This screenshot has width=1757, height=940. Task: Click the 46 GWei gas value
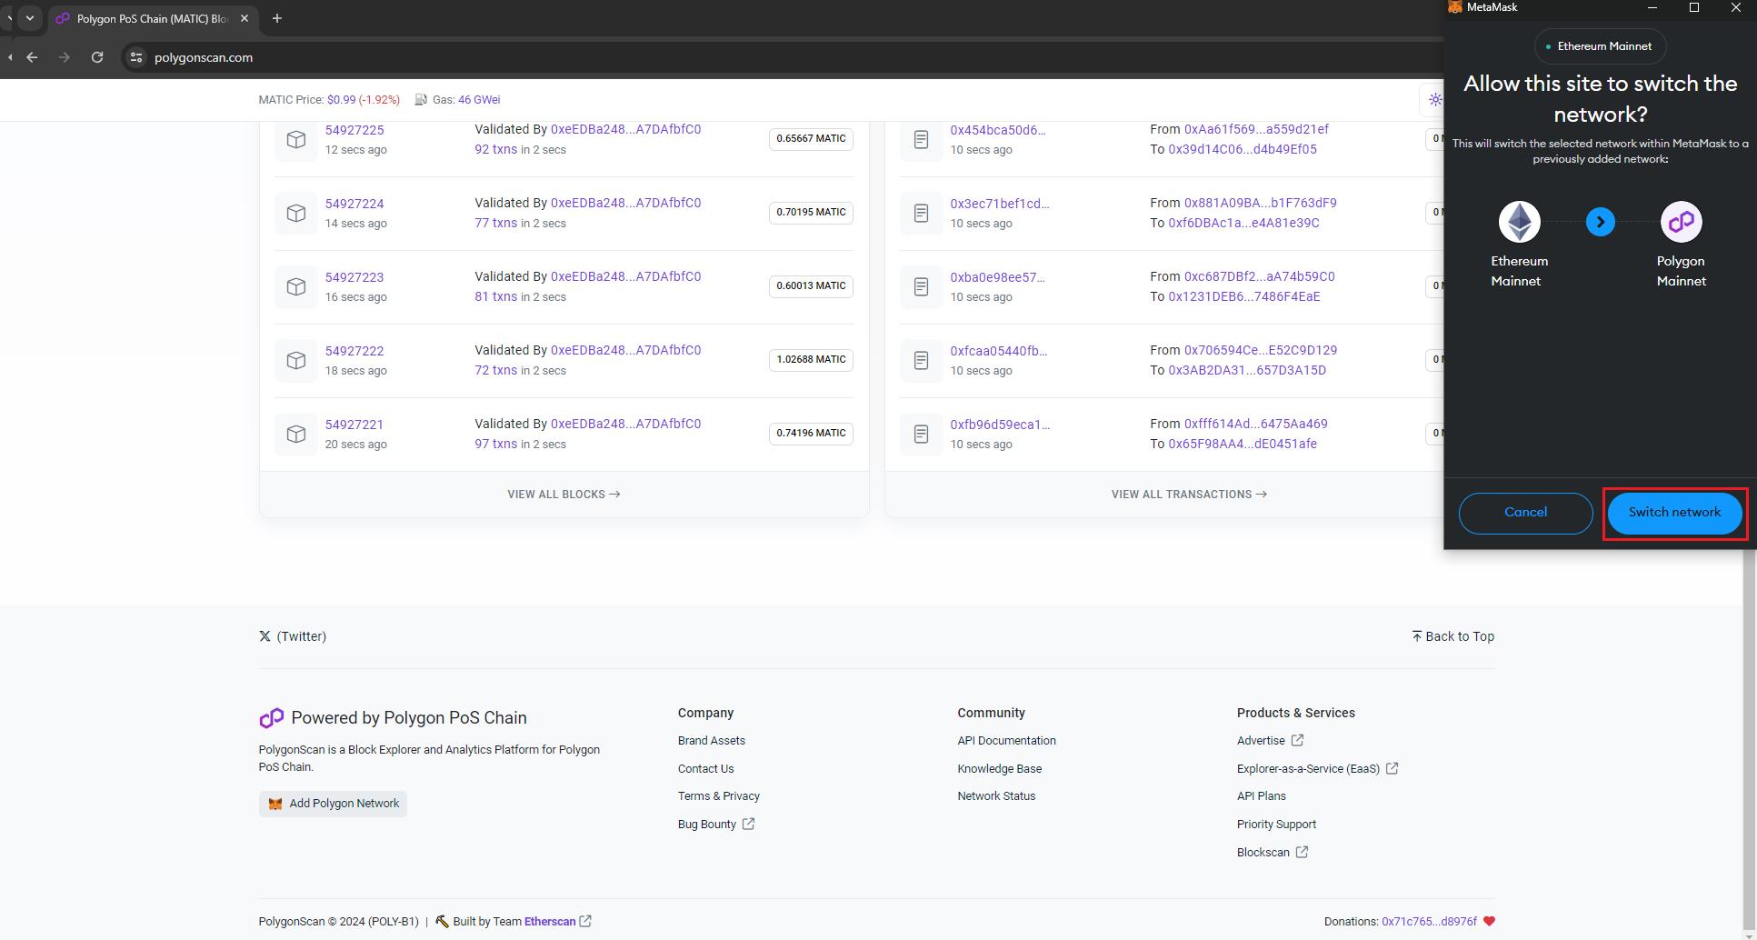479,100
